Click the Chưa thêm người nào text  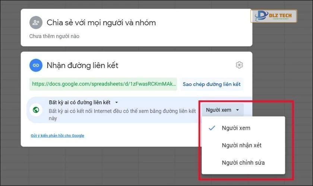(54, 36)
